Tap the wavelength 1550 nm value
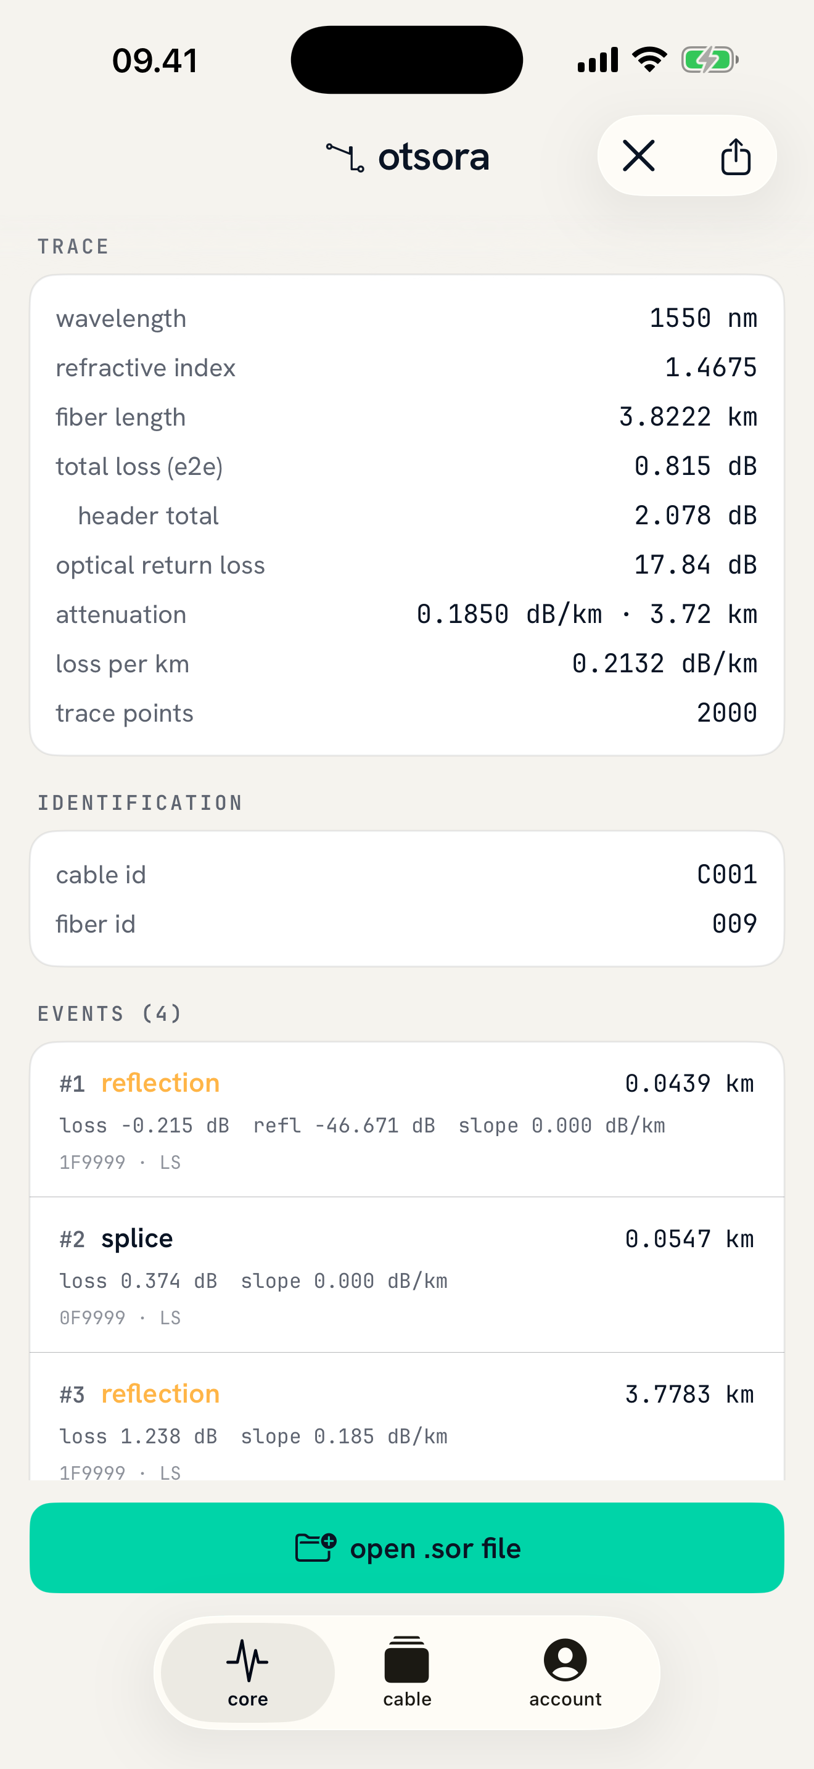814x1769 pixels. [703, 318]
